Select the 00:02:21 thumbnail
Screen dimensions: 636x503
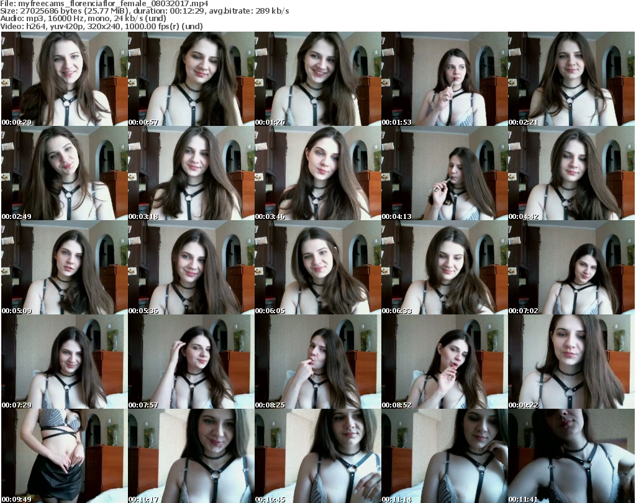(571, 79)
